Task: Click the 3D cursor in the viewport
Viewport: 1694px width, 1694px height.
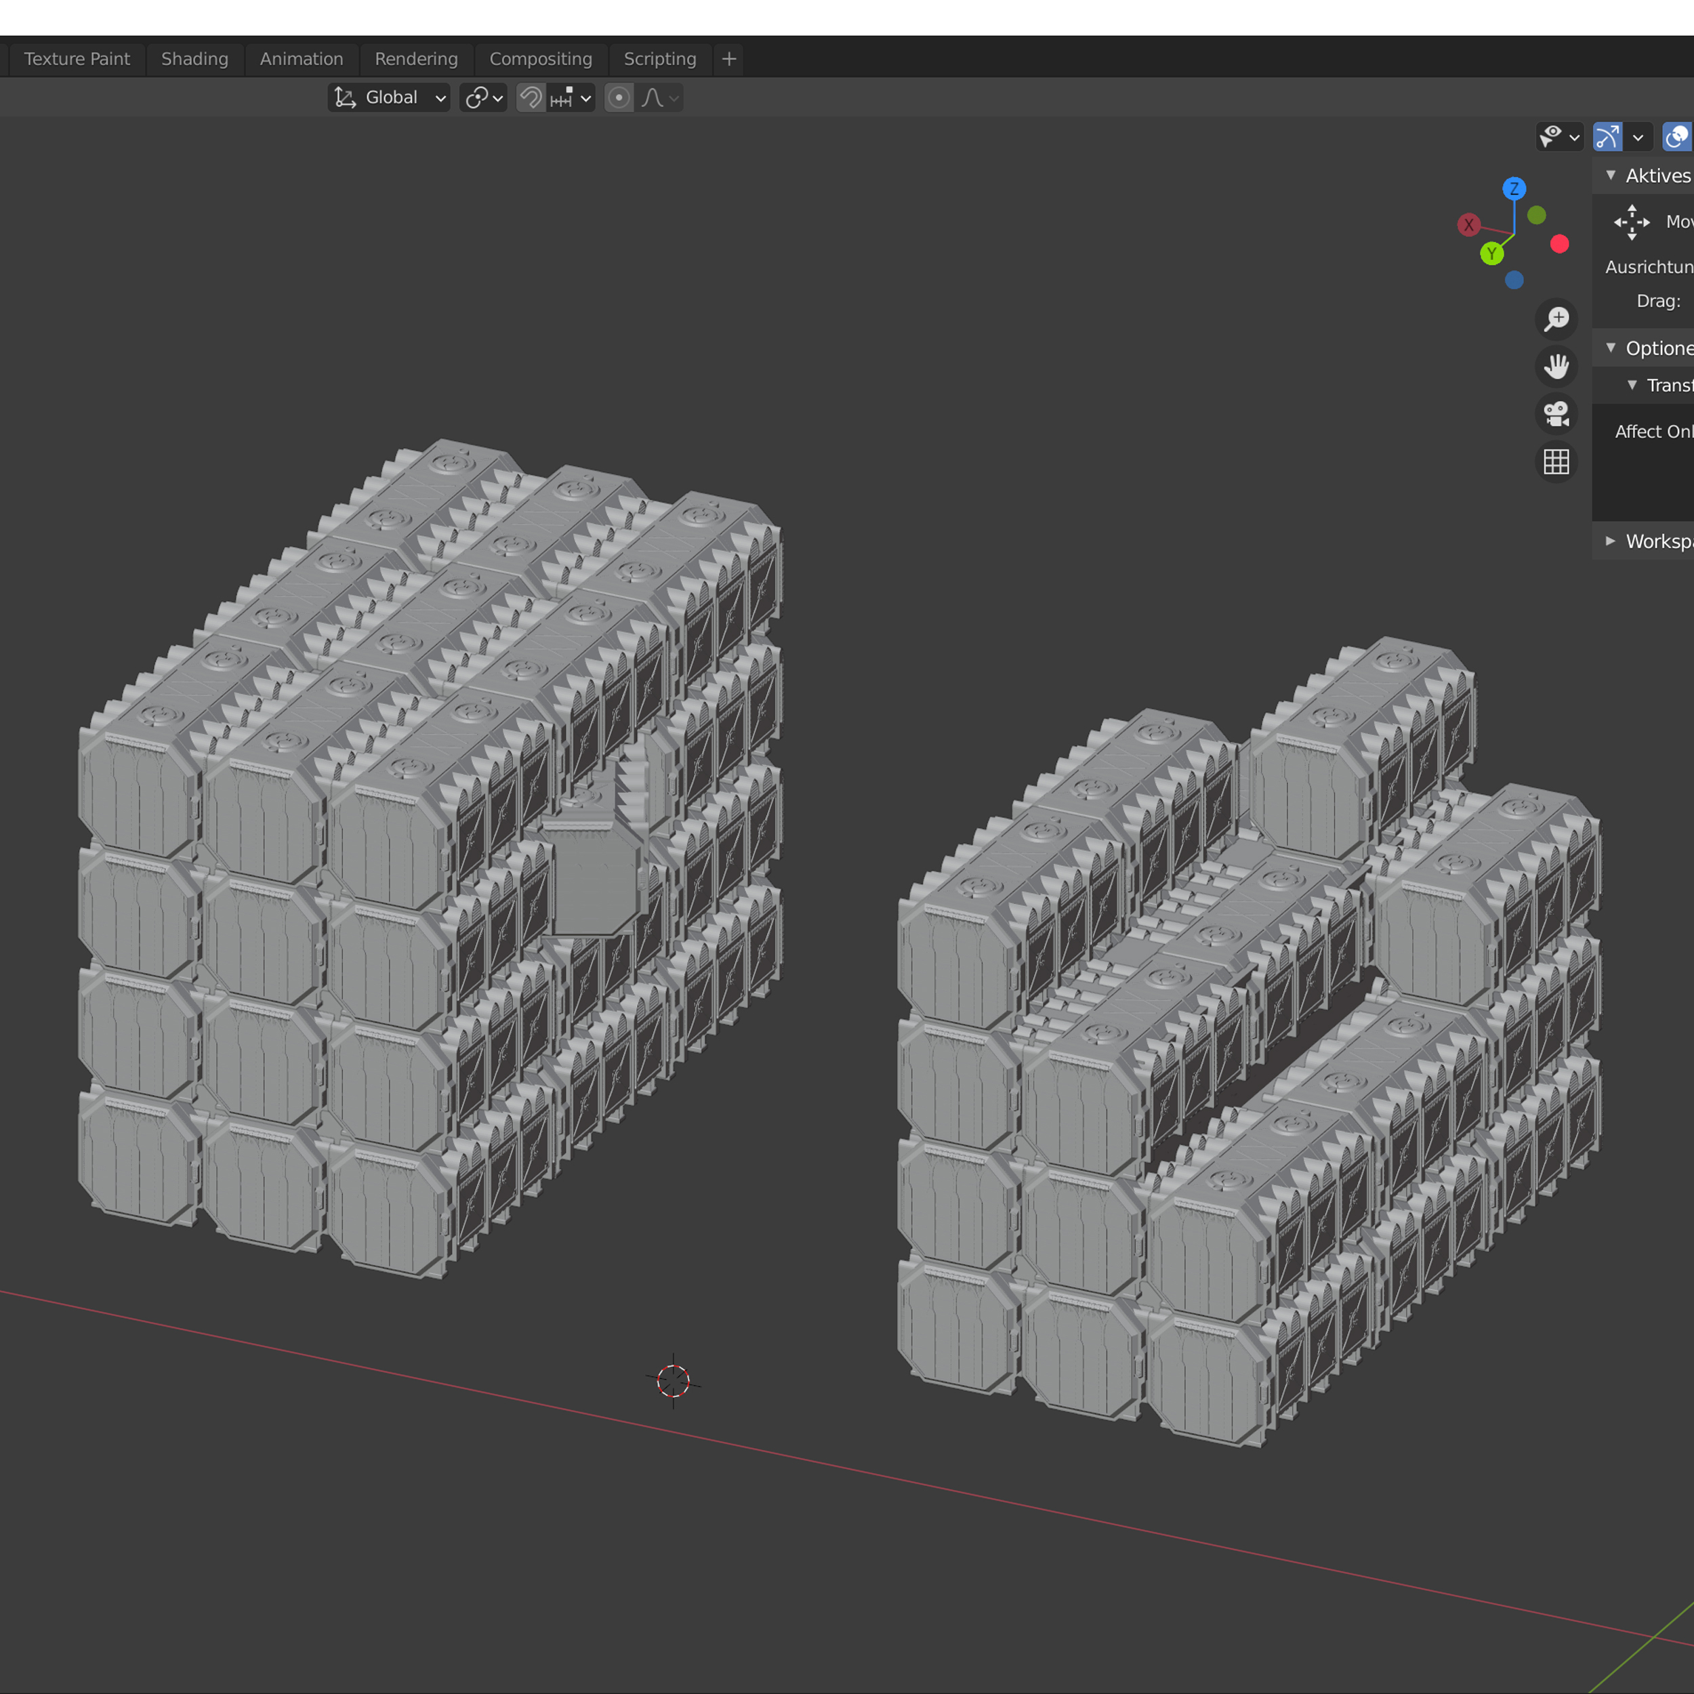Action: [x=674, y=1381]
